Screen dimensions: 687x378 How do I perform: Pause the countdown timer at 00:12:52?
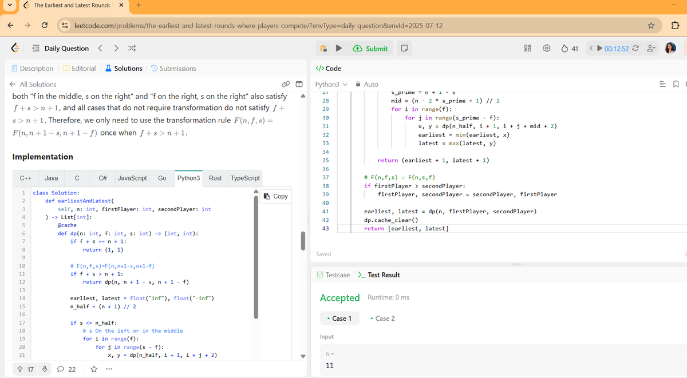[599, 49]
